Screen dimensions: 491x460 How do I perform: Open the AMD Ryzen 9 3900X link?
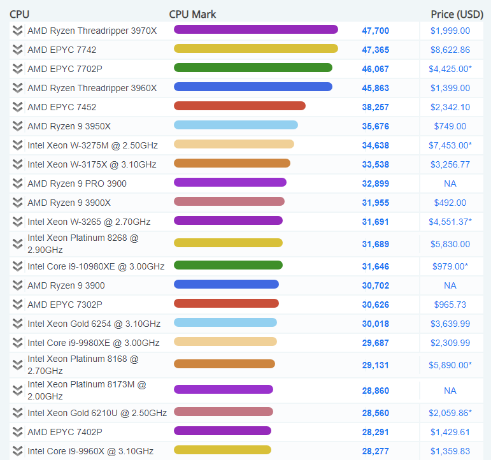pyautogui.click(x=69, y=203)
